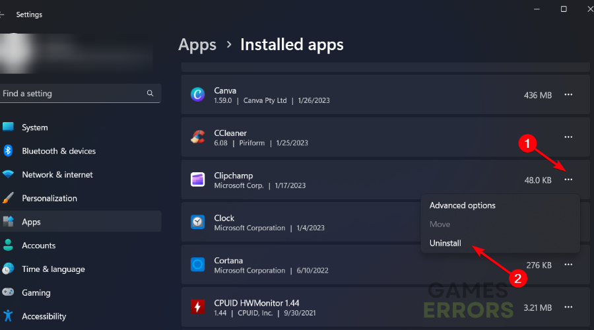This screenshot has width=594, height=330.
Task: Click the Accessibility figure icon
Action: (8, 315)
